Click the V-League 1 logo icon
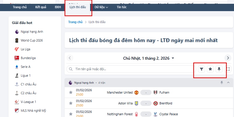This screenshot has height=117, width=234. coord(17,102)
